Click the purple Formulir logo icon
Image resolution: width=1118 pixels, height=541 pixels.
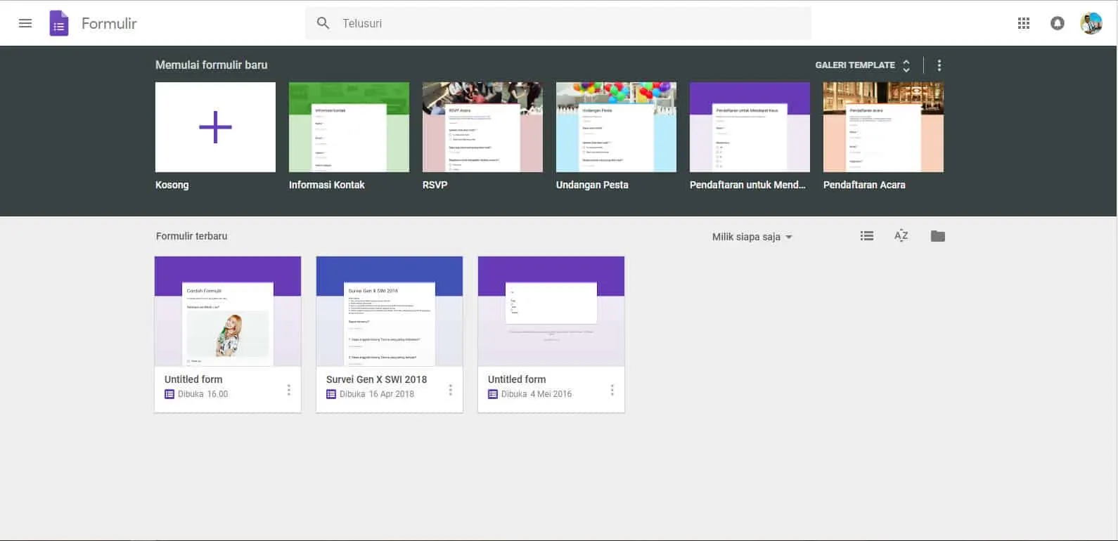59,24
